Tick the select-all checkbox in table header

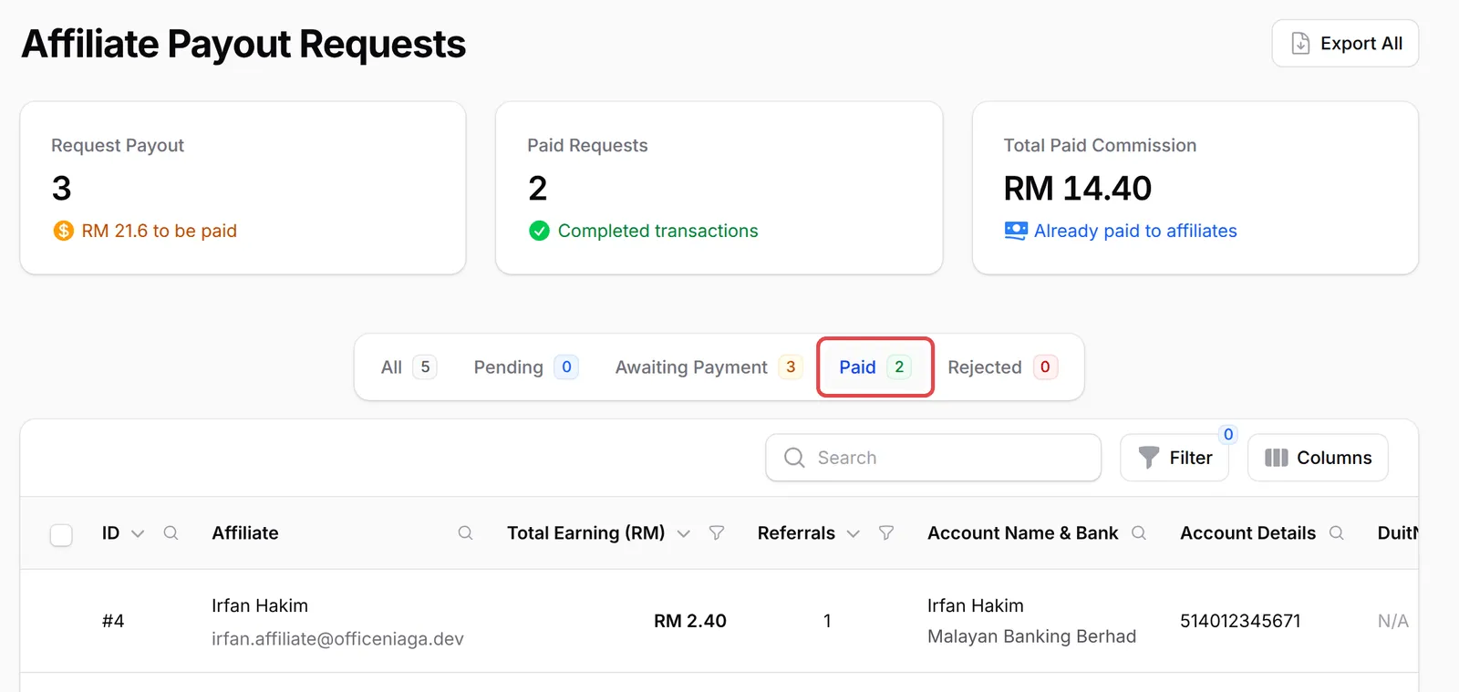pos(61,534)
